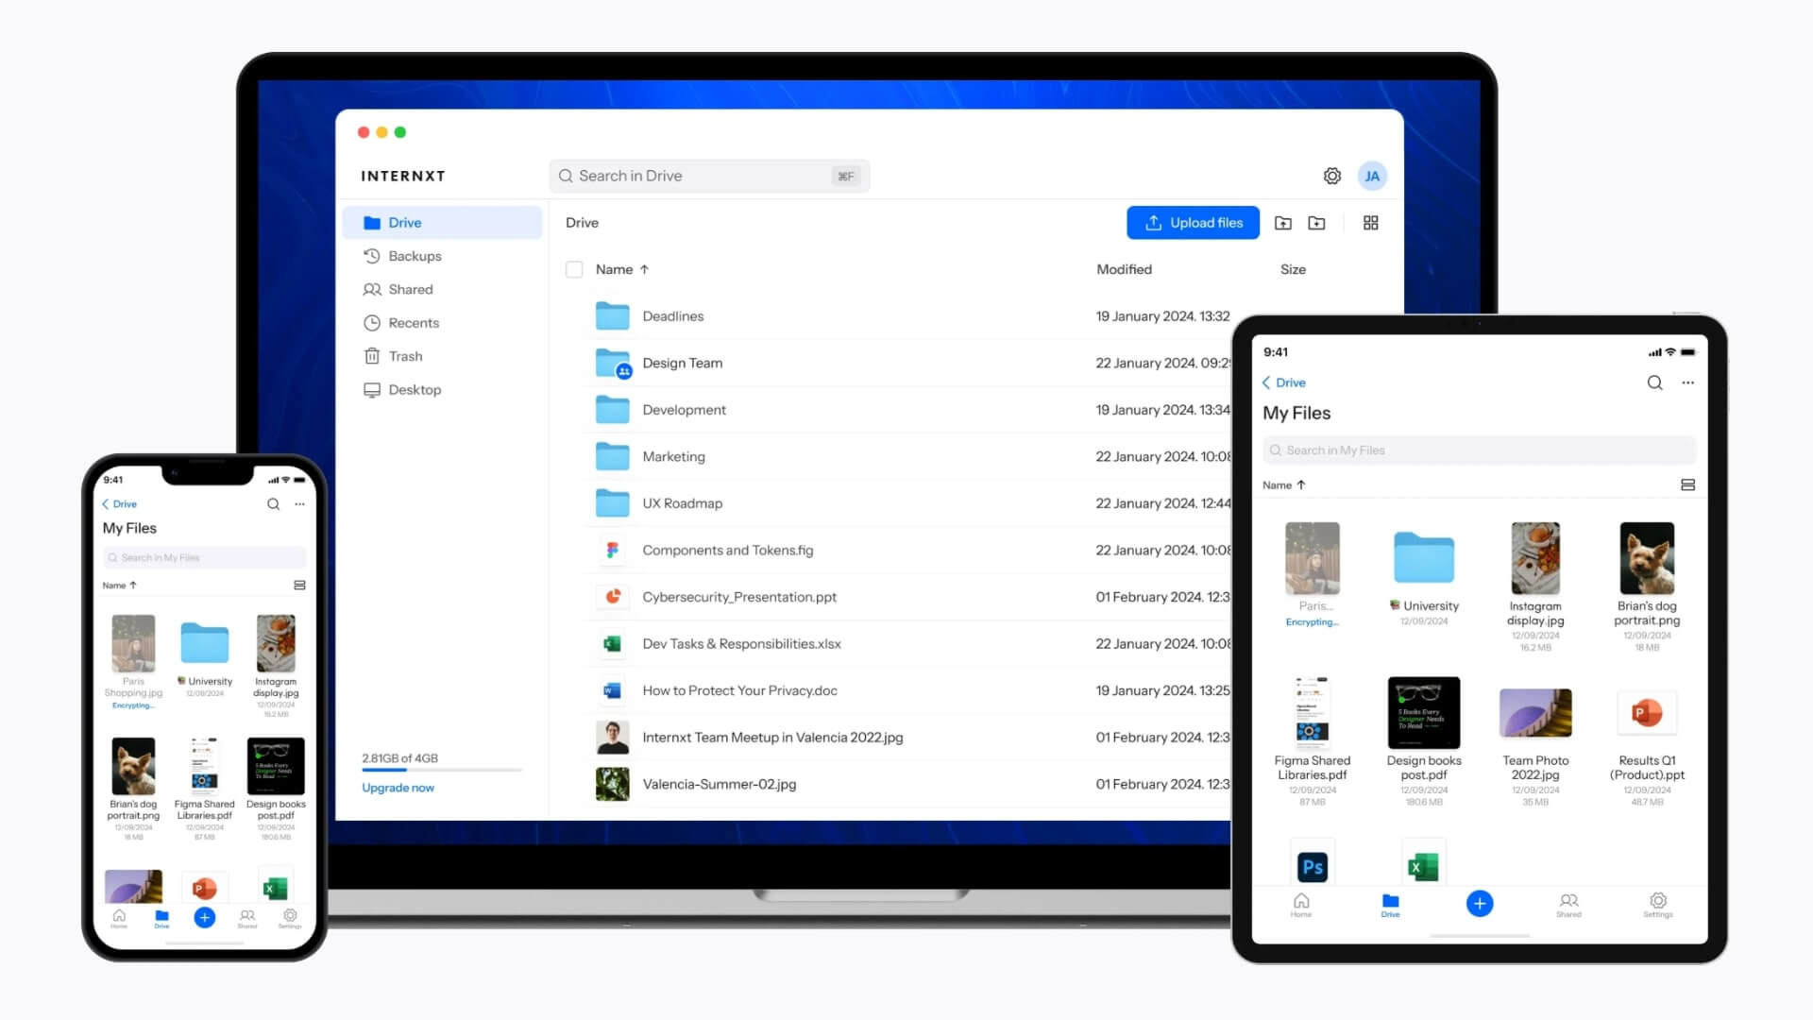Select the checkbox next to the Name column
The width and height of the screenshot is (1813, 1020).
[x=574, y=269]
